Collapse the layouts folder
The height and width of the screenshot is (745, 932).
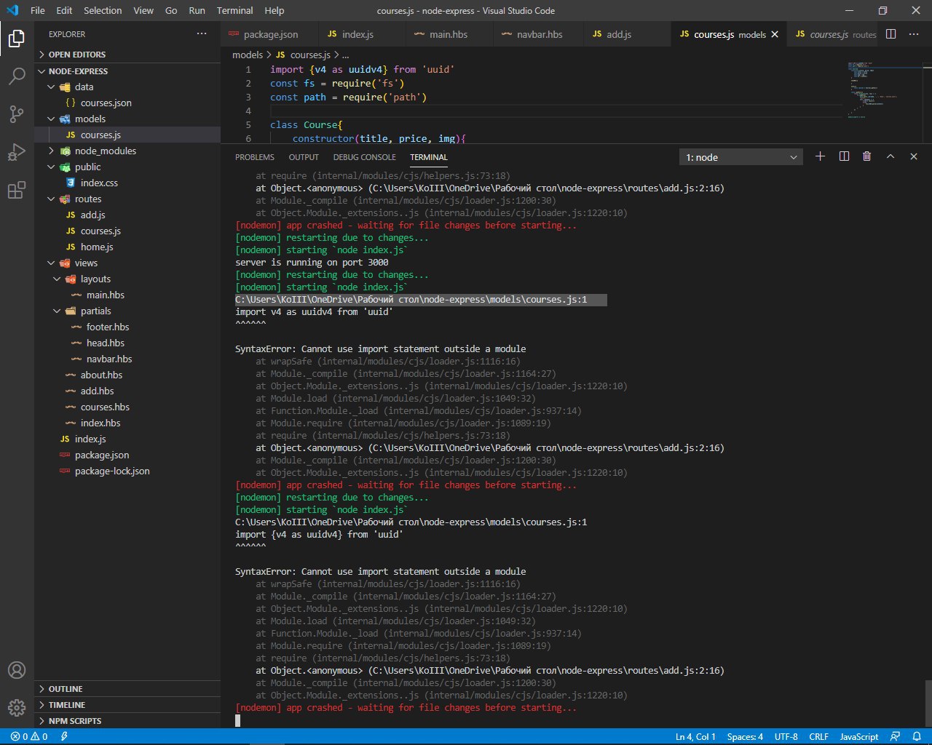[x=127, y=279]
